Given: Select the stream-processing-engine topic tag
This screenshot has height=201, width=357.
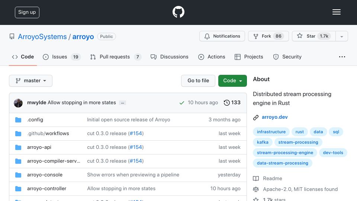Looking at the screenshot, I should [x=285, y=153].
